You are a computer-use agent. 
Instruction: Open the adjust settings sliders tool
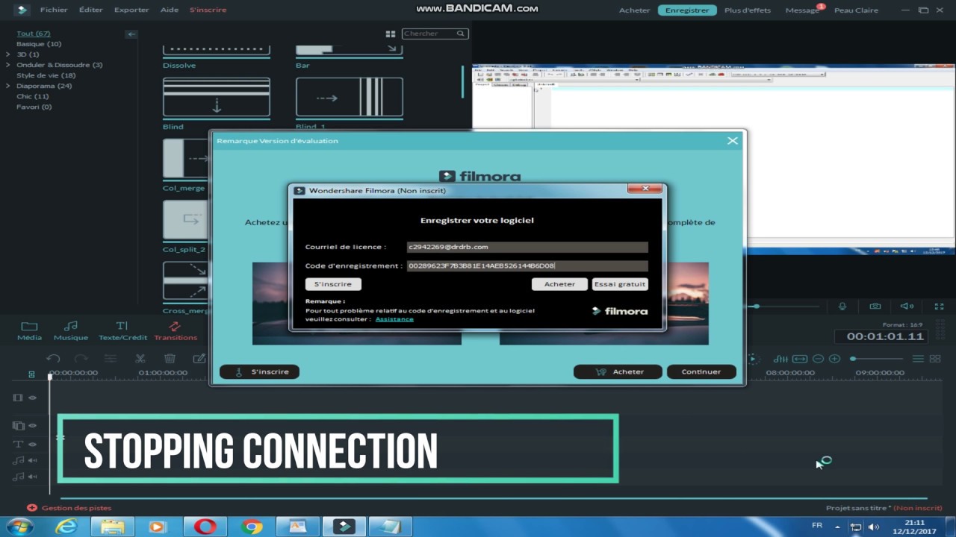[111, 359]
